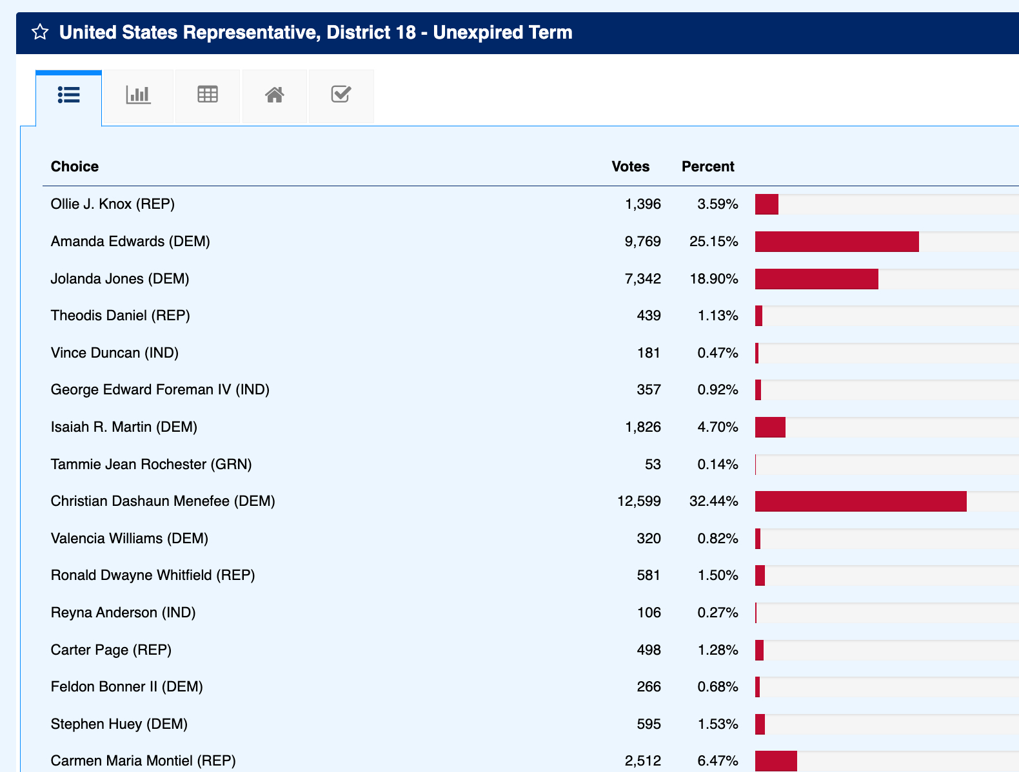Click Isaiah R. Martin candidate name
This screenshot has width=1019, height=772.
coord(124,427)
